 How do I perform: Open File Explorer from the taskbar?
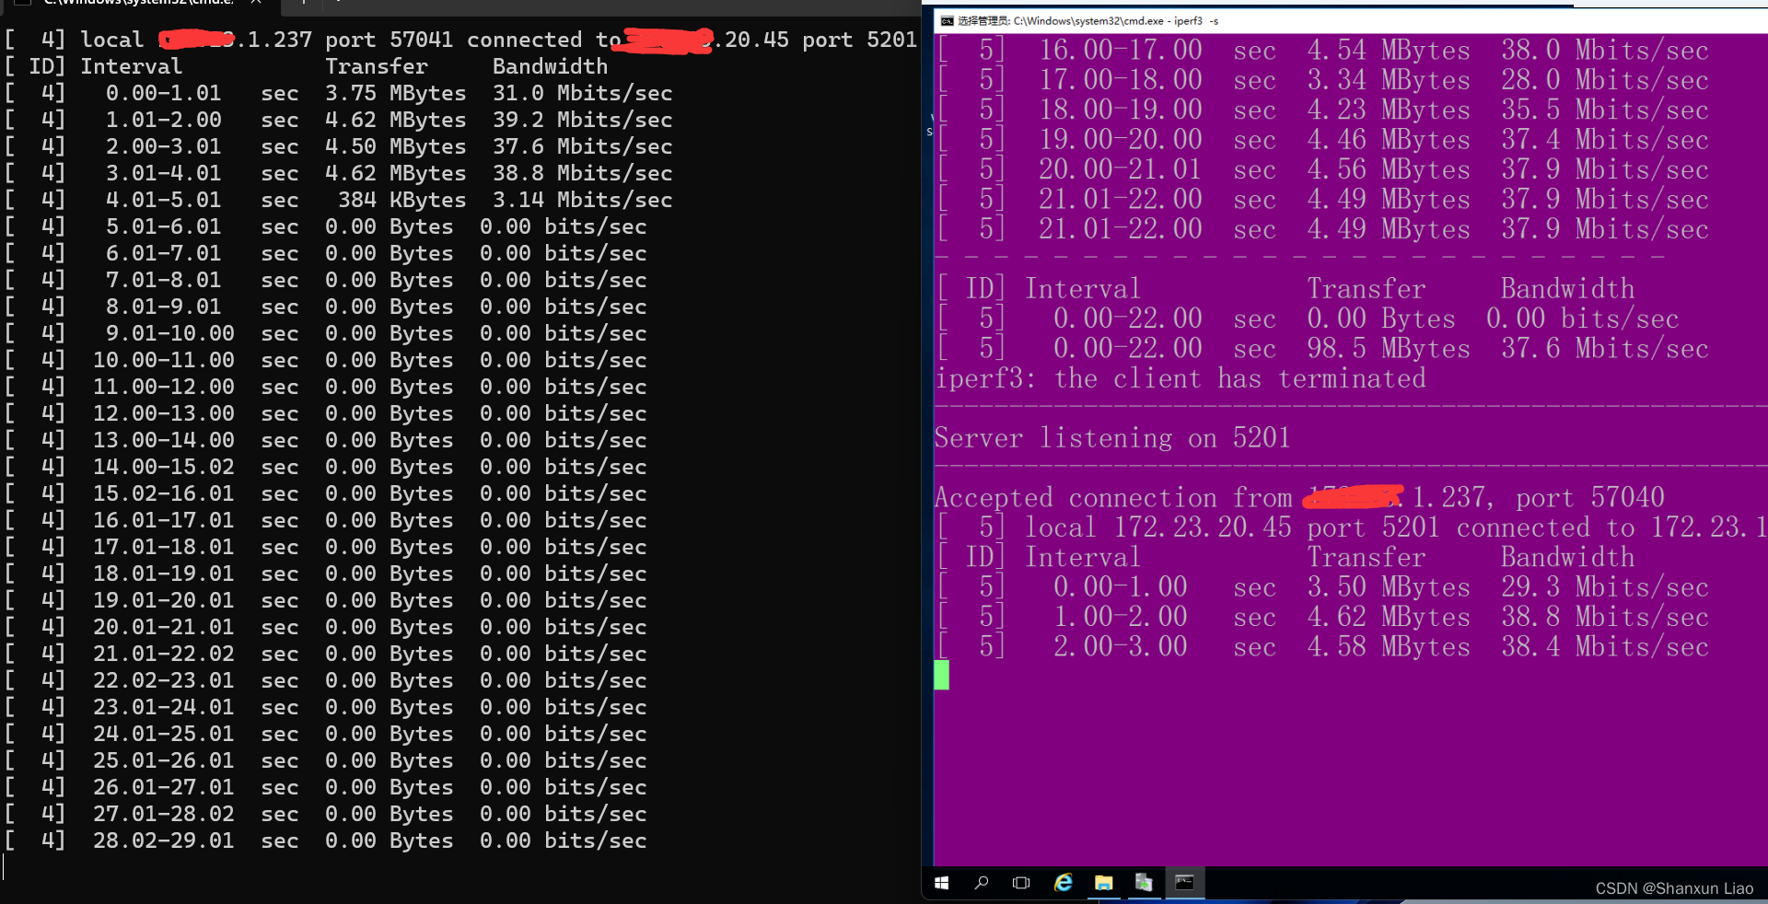[1104, 884]
